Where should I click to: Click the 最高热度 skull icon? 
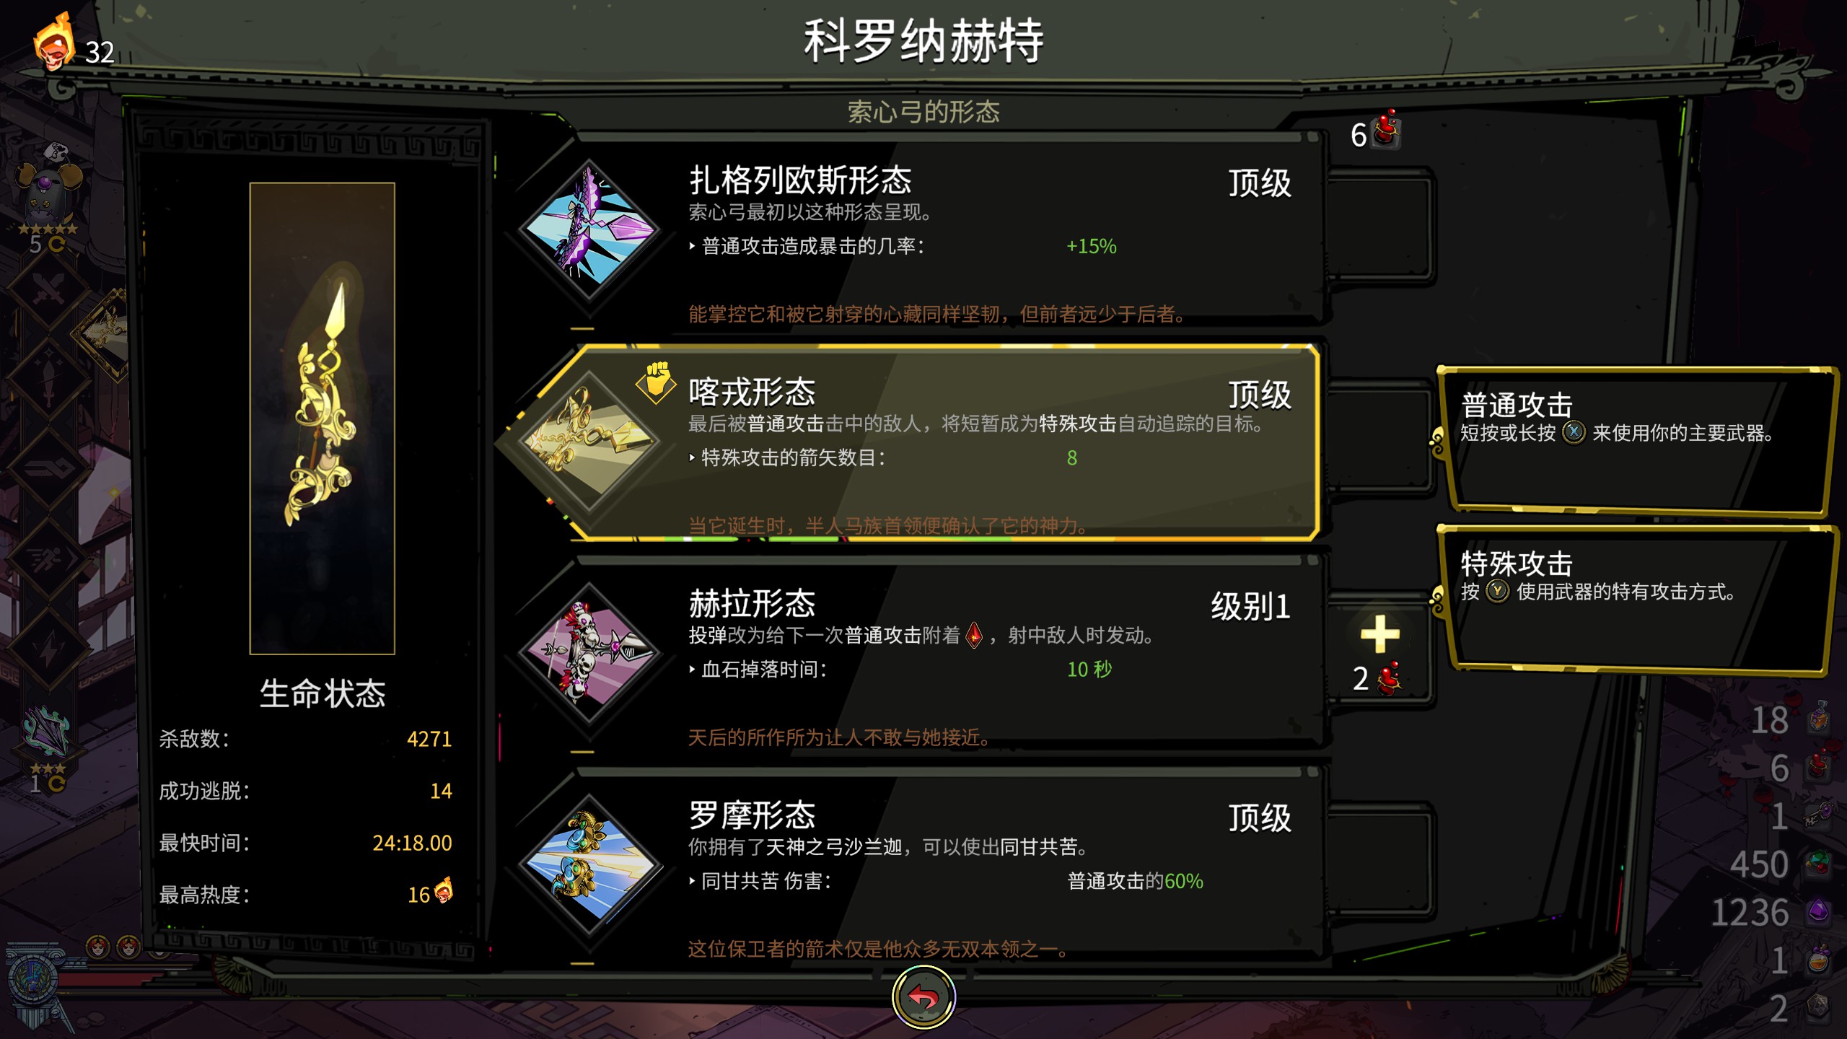click(444, 890)
